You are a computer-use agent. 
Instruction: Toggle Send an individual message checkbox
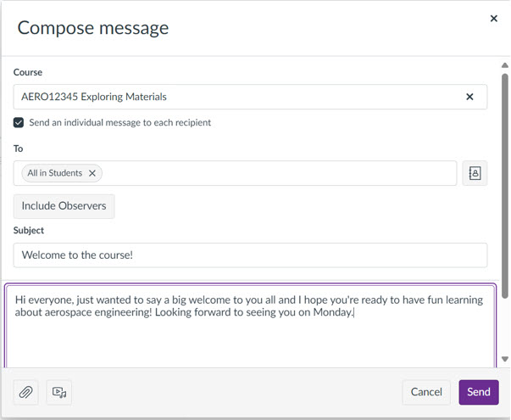pyautogui.click(x=19, y=123)
